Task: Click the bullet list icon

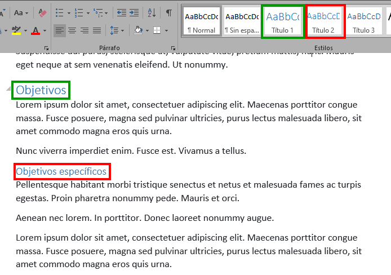Action: [x=60, y=12]
